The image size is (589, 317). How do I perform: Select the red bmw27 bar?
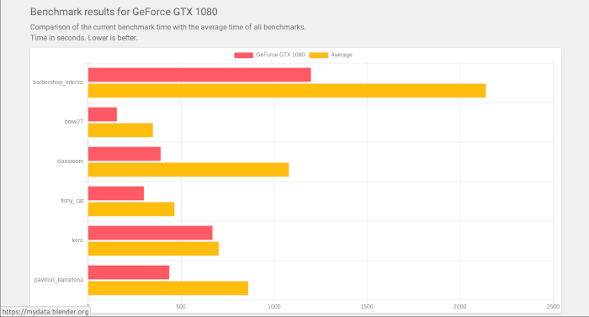(103, 114)
